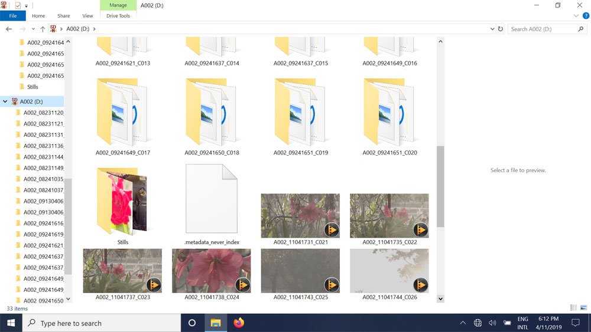Open Cortana from the taskbar
Image resolution: width=591 pixels, height=332 pixels.
coord(192,323)
